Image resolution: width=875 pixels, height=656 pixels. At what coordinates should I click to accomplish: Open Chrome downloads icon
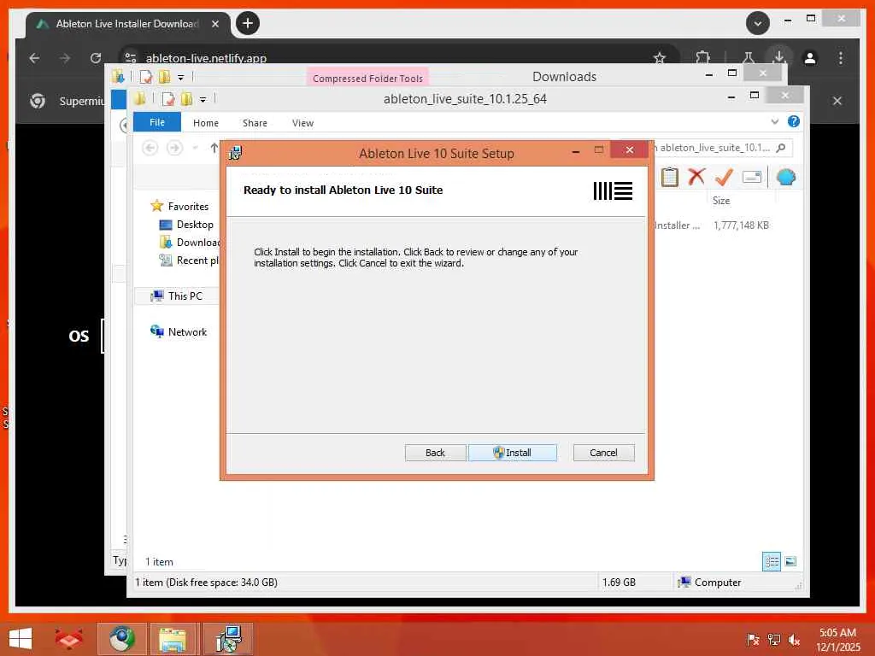[x=779, y=57]
